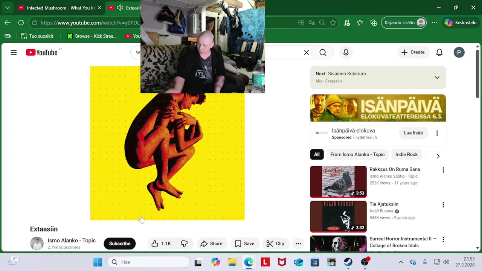Go to YouTube home via logo

[41, 52]
